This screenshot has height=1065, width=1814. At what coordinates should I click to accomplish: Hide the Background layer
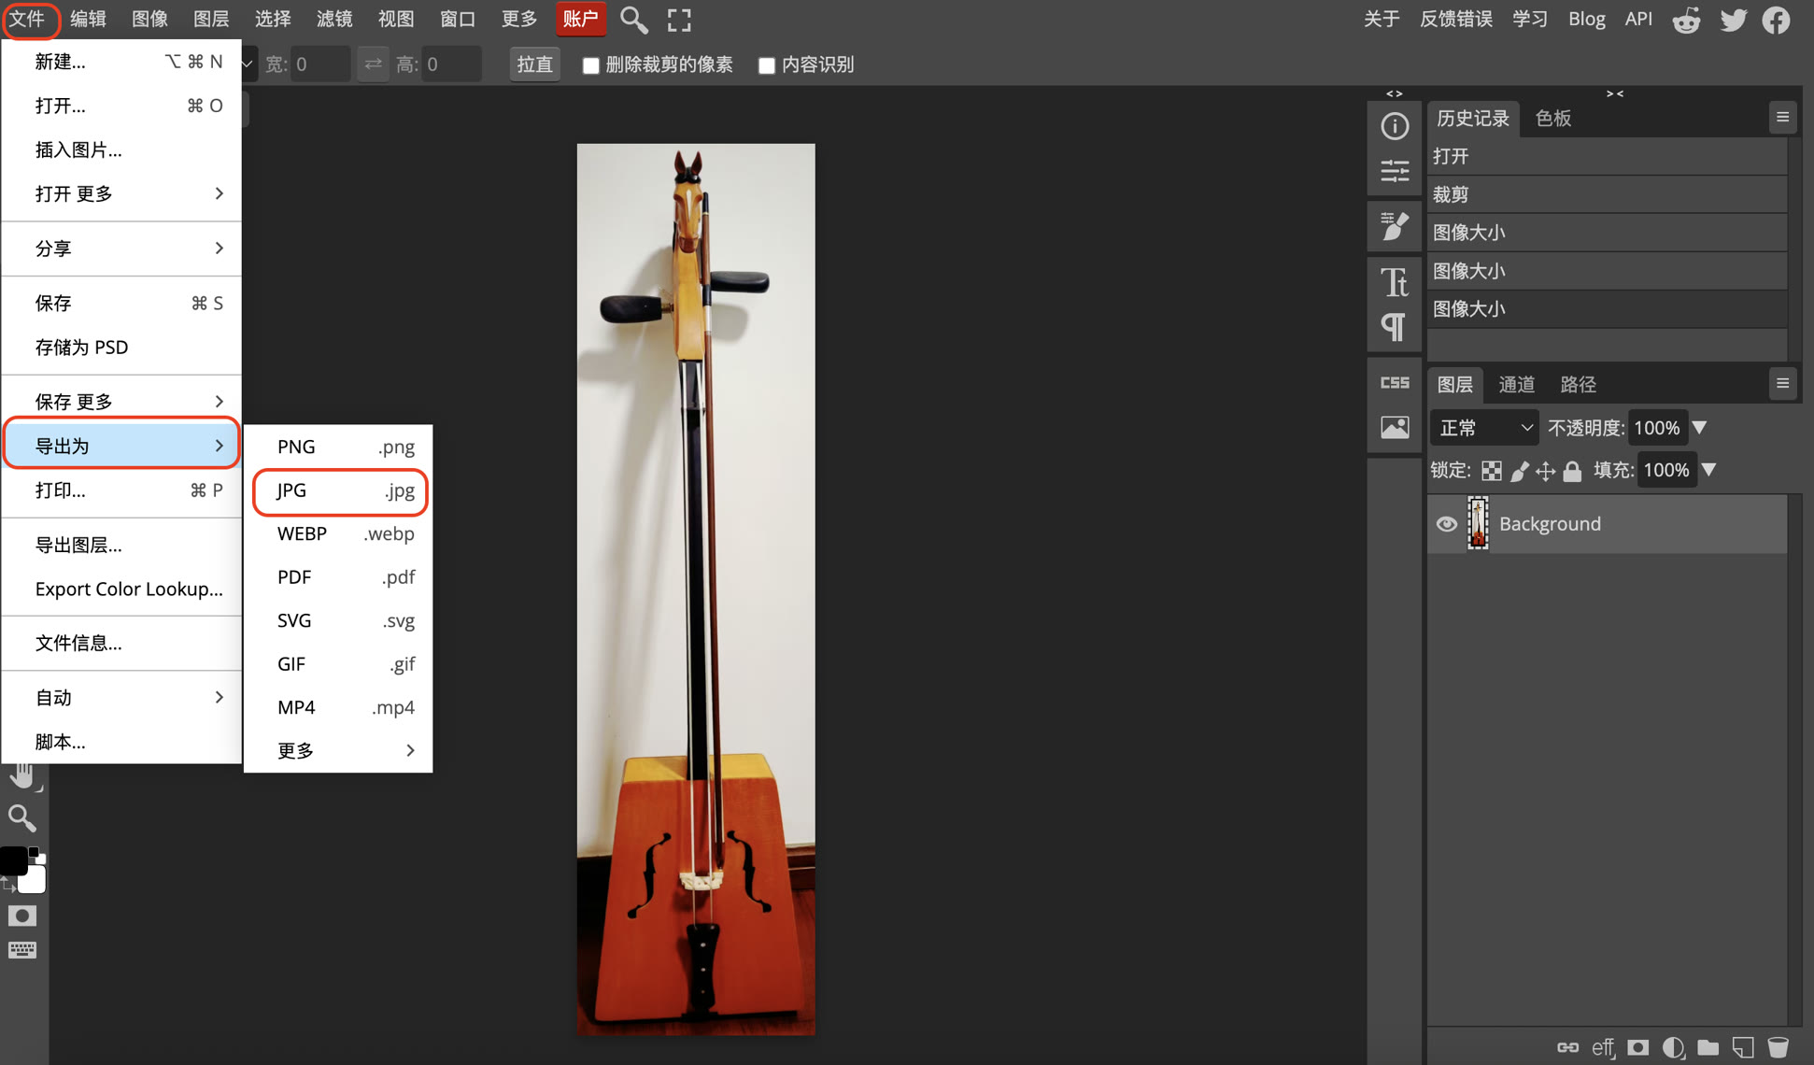tap(1447, 523)
